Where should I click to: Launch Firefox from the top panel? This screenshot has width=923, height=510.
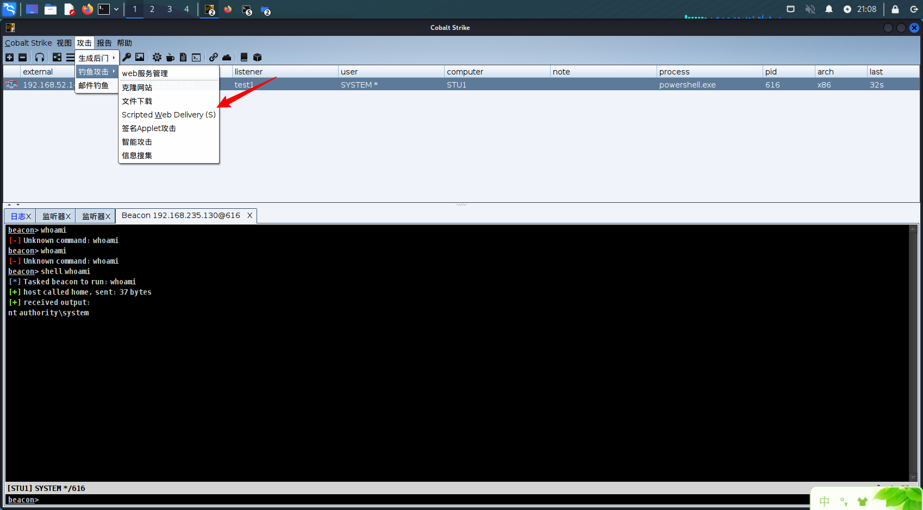(x=87, y=9)
